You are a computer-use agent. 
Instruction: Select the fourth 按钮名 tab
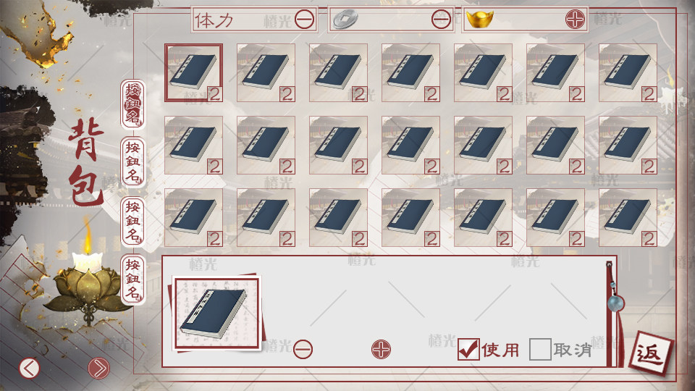(133, 279)
